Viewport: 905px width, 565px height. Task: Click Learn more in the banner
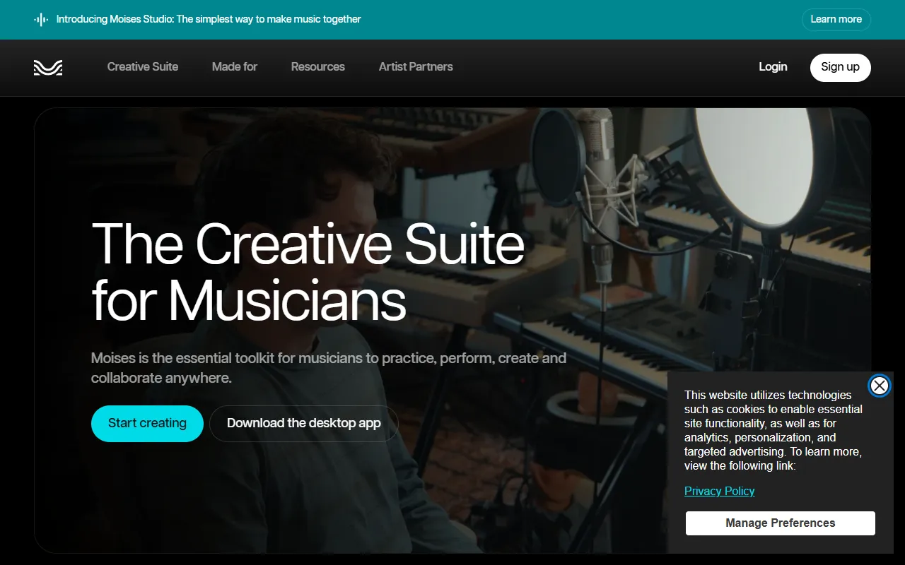coord(836,20)
